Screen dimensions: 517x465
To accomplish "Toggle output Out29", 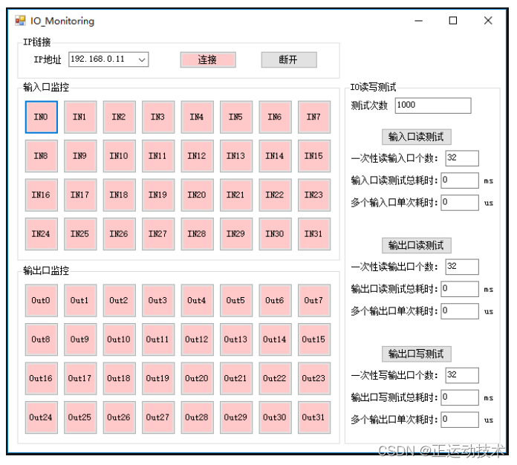I will [x=236, y=417].
